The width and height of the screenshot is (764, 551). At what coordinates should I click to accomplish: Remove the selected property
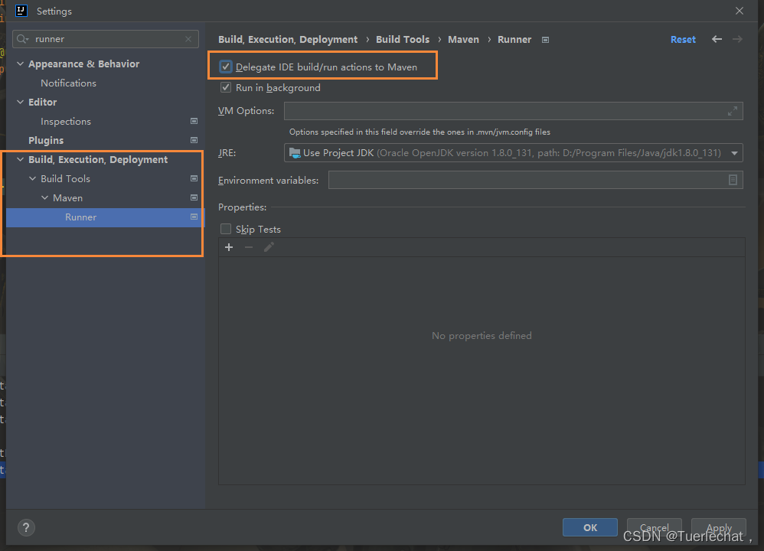coord(249,247)
